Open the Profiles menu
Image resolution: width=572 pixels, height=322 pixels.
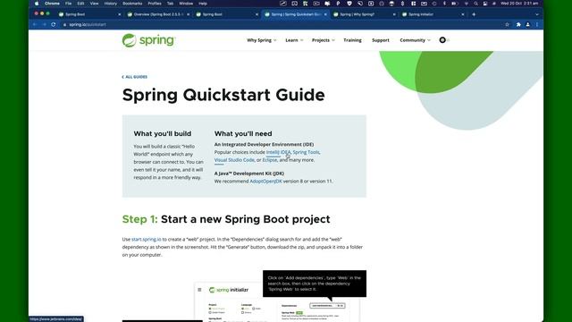[x=155, y=4]
